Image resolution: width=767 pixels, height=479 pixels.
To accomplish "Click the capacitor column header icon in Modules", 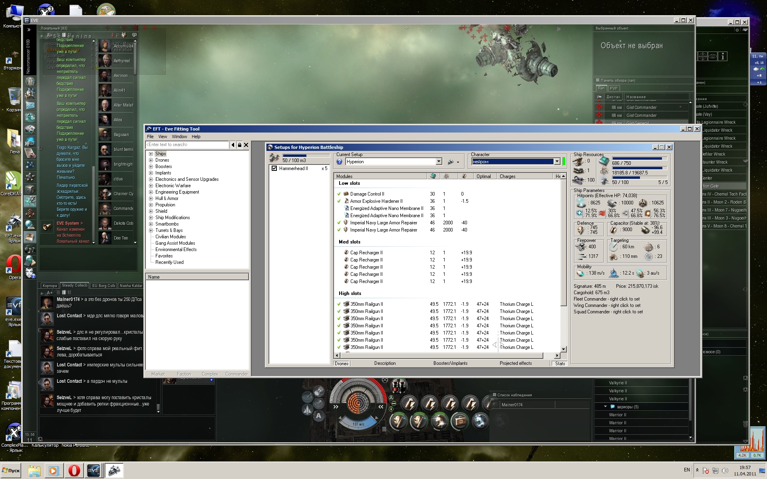I will [x=464, y=176].
